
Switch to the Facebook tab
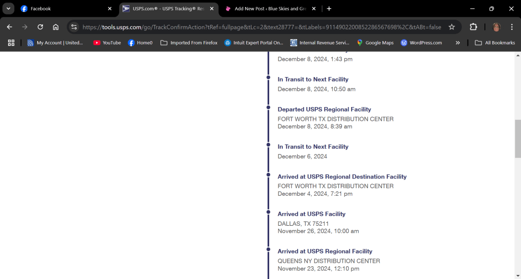[x=61, y=9]
